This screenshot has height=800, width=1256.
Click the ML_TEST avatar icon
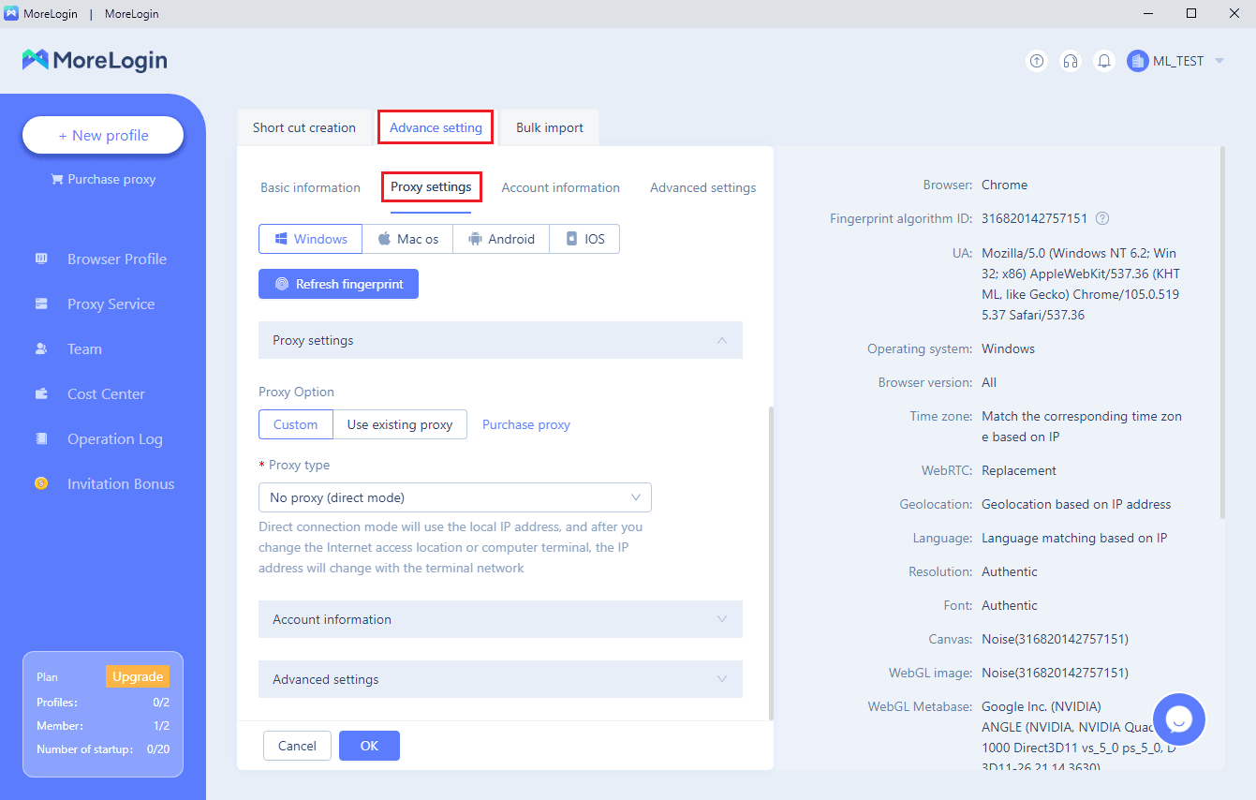pyautogui.click(x=1138, y=61)
